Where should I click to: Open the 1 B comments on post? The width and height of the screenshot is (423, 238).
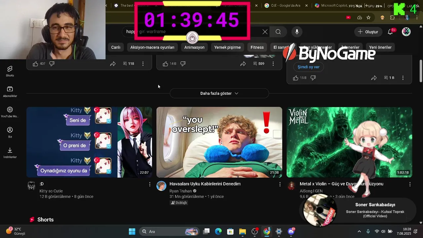(x=389, y=78)
